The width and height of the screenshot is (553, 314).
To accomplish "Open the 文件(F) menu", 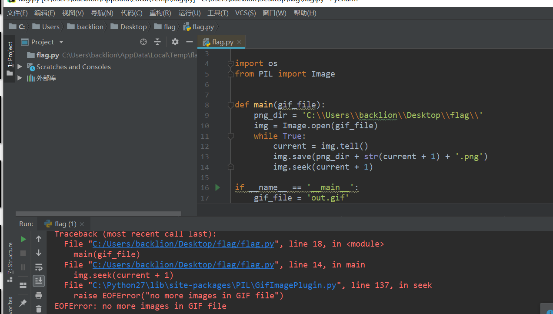I will pyautogui.click(x=17, y=13).
